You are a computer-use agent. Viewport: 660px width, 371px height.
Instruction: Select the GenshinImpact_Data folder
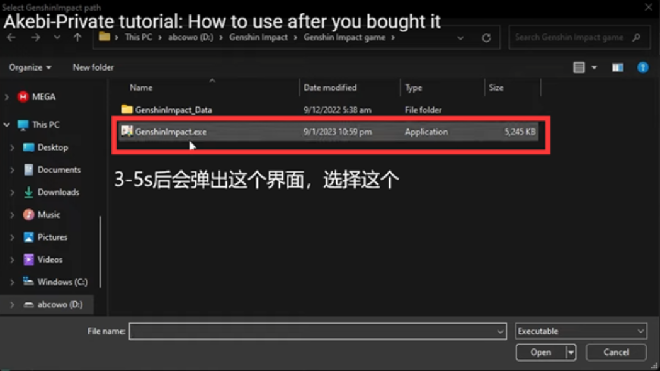[173, 110]
